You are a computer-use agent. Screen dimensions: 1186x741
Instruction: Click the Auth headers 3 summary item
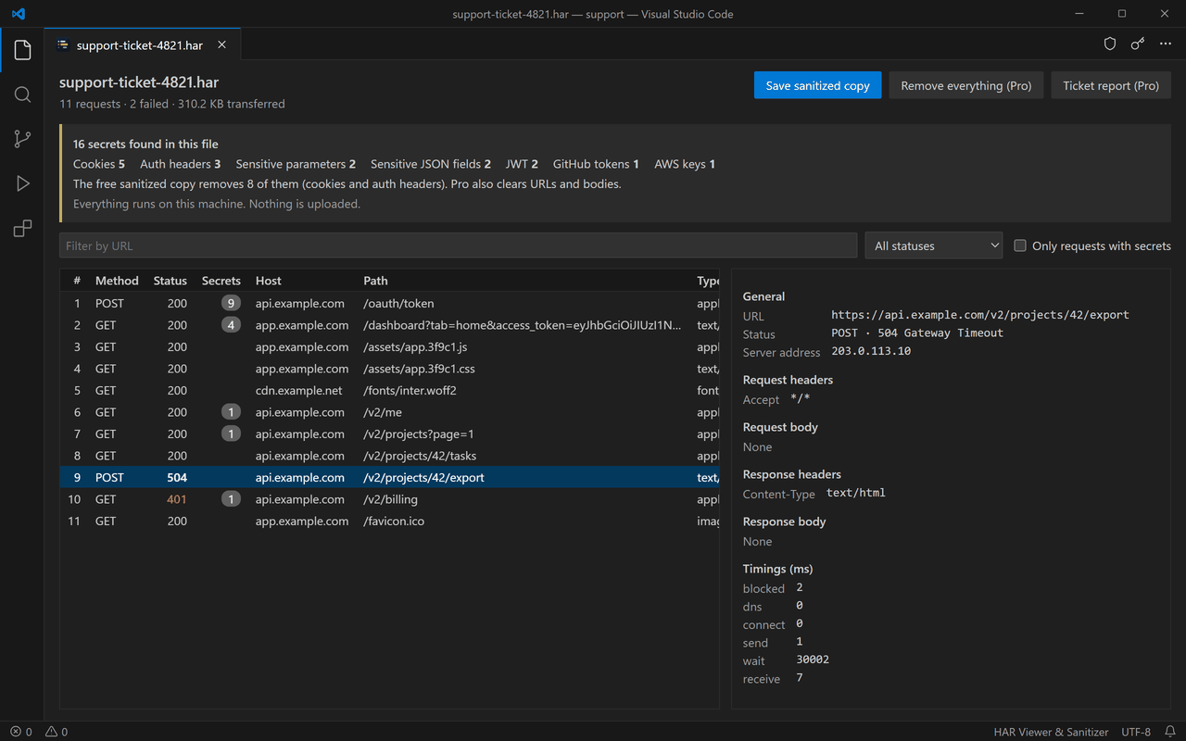pyautogui.click(x=181, y=164)
